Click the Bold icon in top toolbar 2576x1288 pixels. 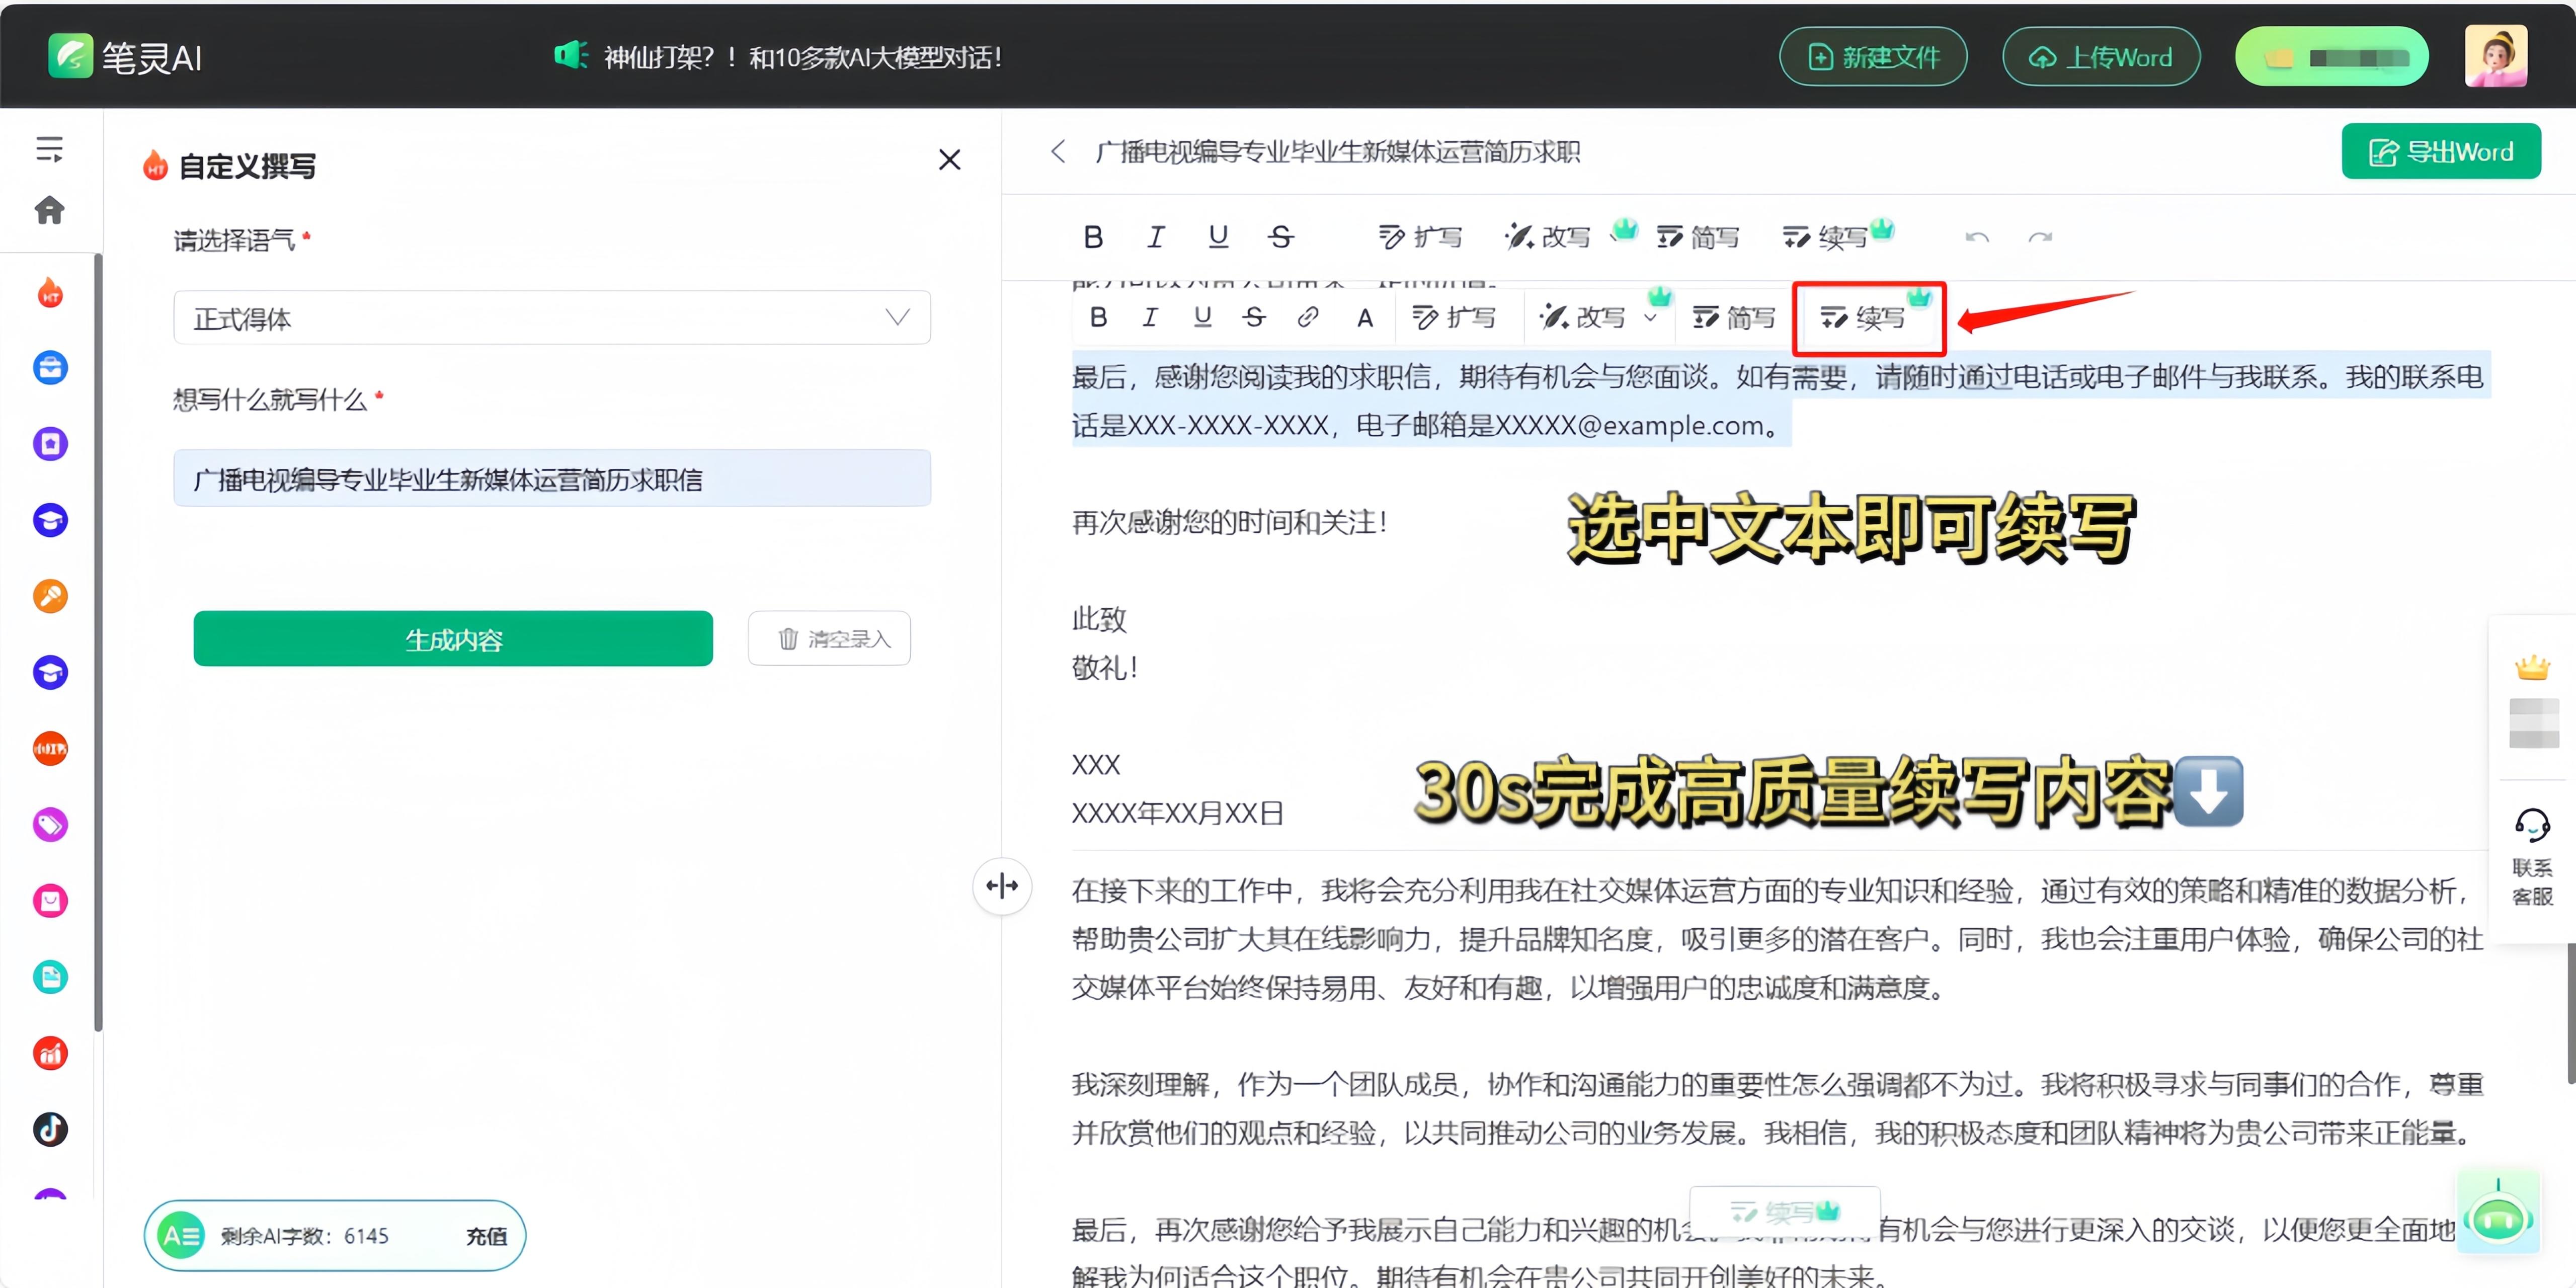click(1093, 237)
